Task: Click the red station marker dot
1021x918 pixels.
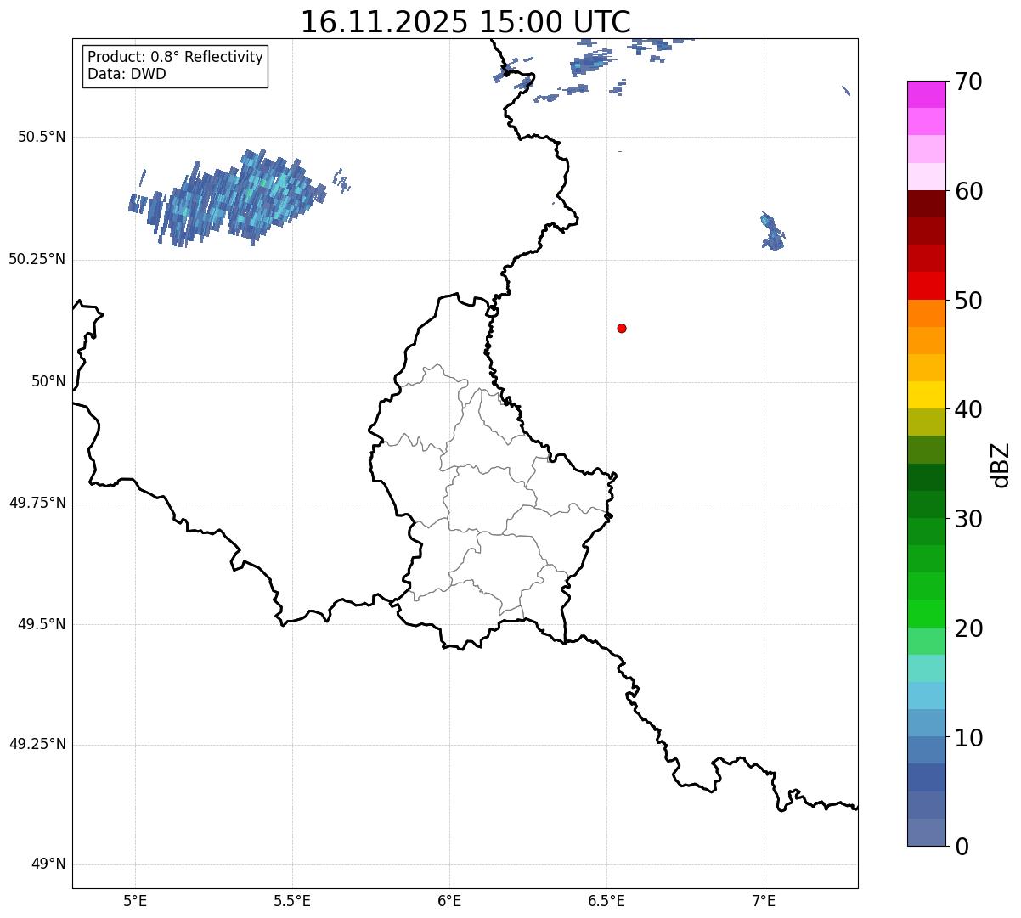Action: pyautogui.click(x=622, y=328)
